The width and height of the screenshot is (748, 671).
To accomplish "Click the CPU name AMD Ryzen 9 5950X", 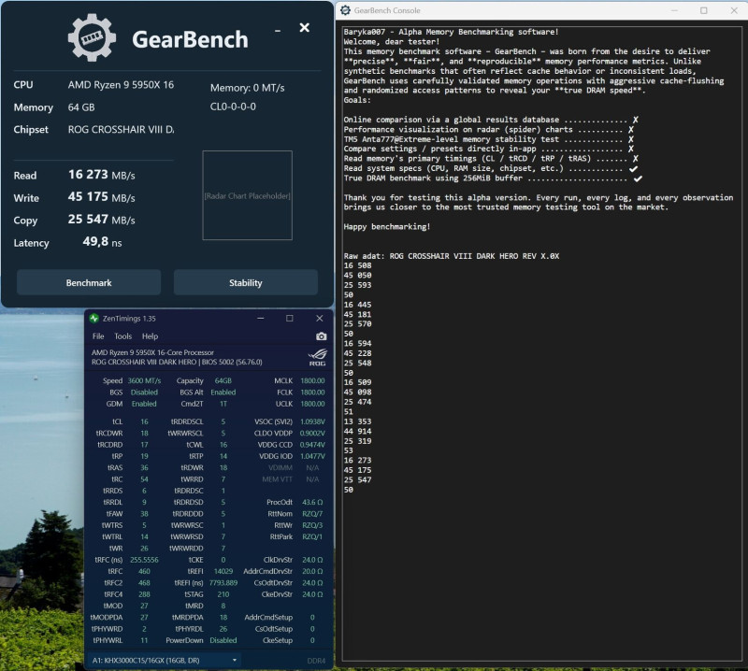I will 121,85.
